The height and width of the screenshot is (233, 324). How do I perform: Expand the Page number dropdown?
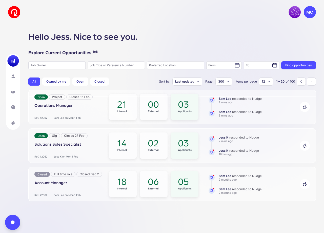(224, 82)
